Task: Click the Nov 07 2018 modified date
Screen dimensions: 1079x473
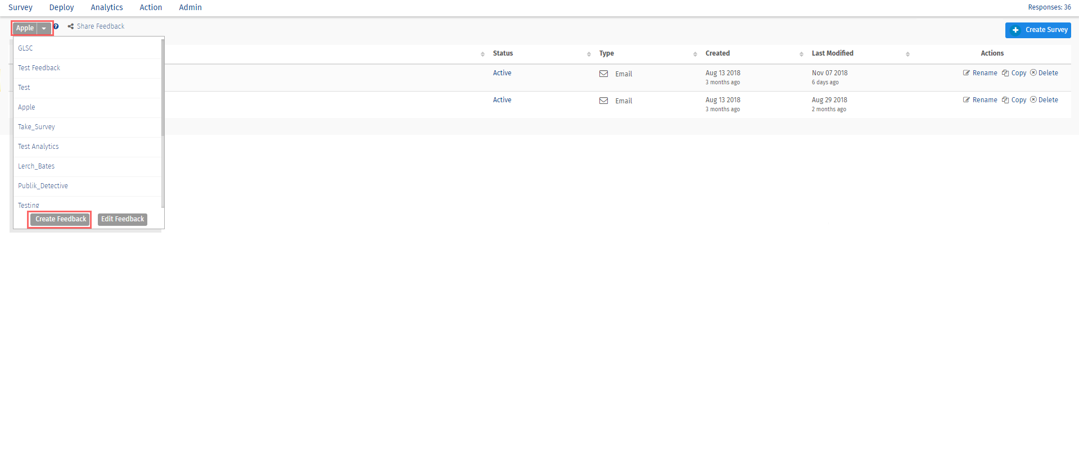Action: pyautogui.click(x=829, y=73)
